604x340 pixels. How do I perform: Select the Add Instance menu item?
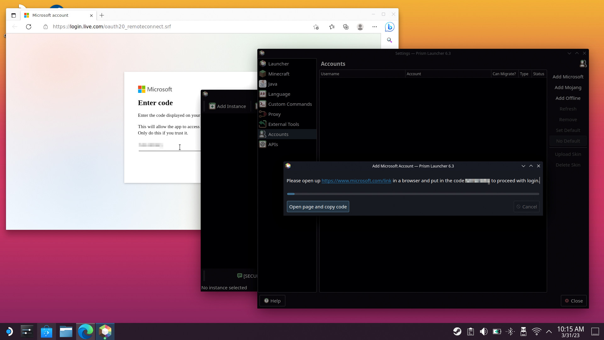(x=228, y=106)
